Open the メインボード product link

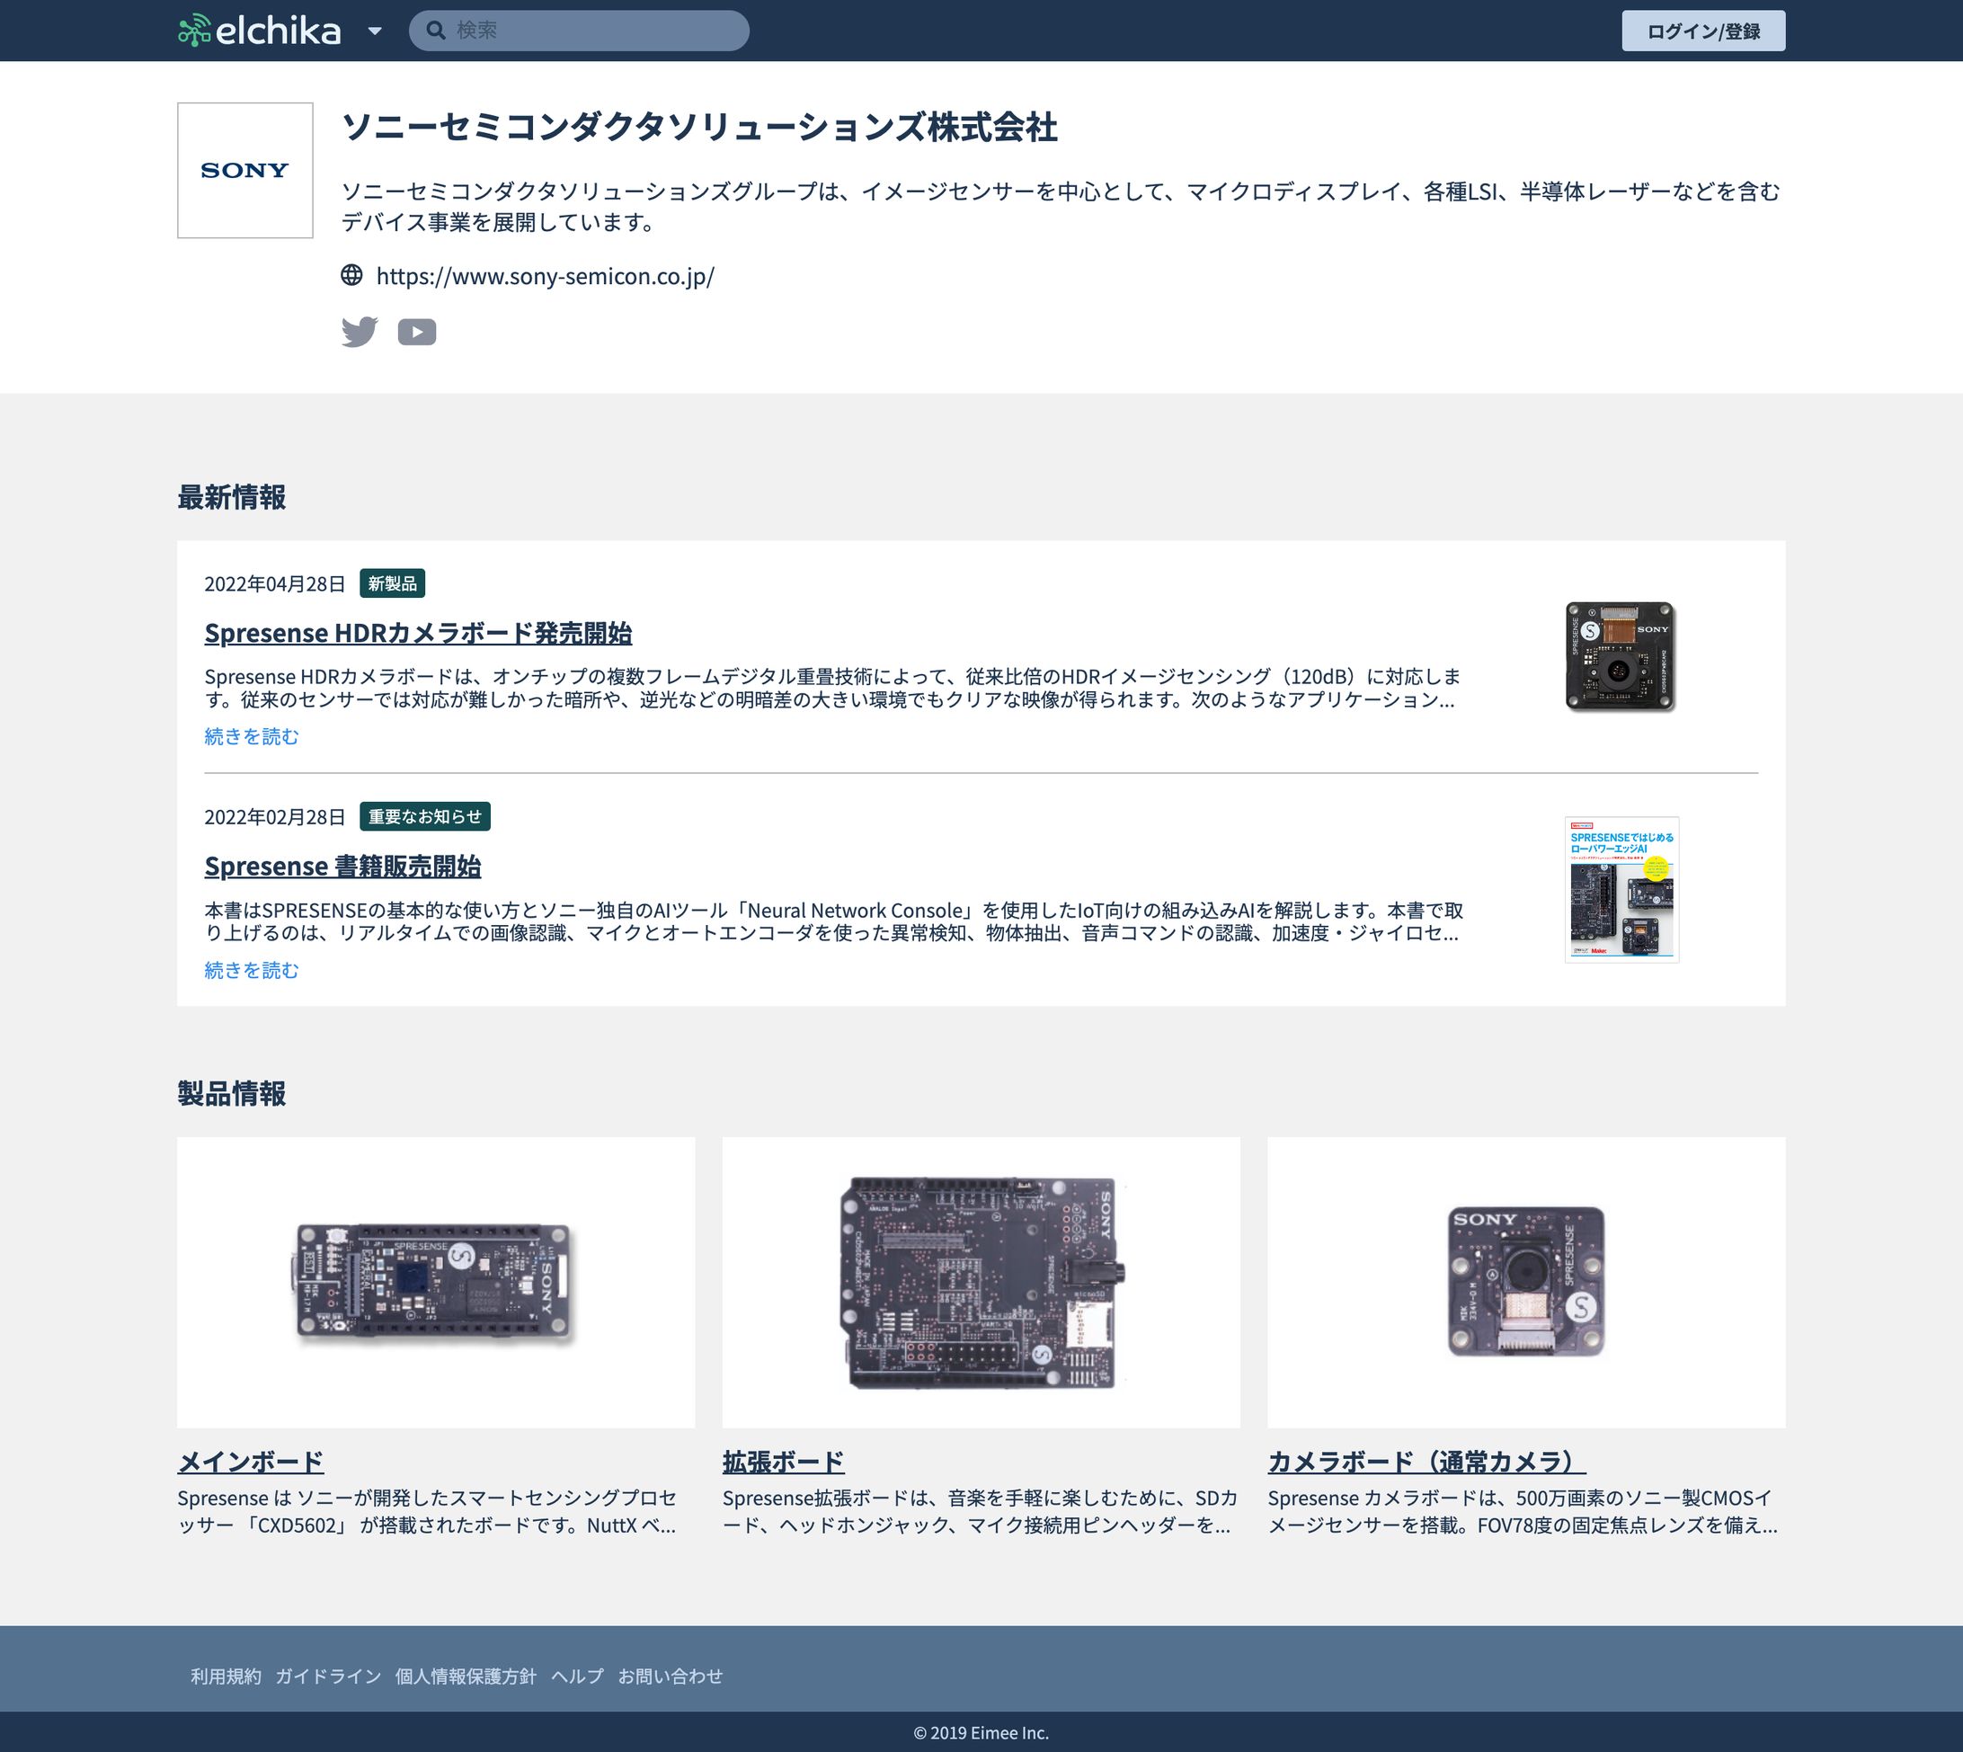click(250, 1462)
